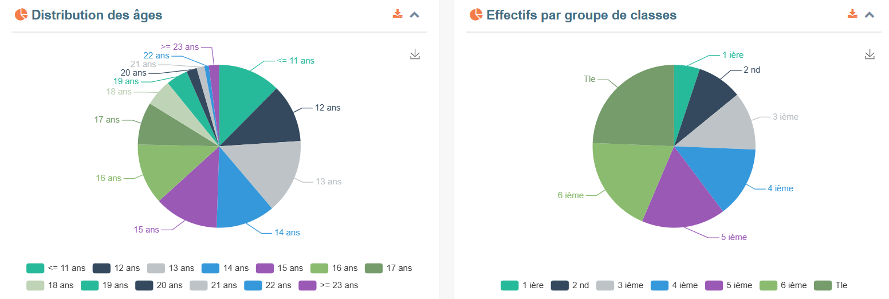This screenshot has height=299, width=889.
Task: Collapse the Effectifs par groupe de classes panel
Action: (870, 15)
